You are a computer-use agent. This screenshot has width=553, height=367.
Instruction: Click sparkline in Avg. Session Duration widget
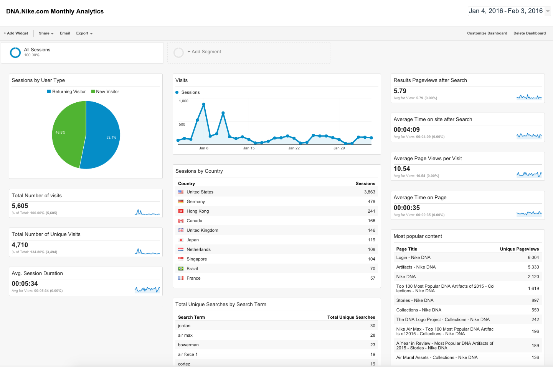(147, 290)
